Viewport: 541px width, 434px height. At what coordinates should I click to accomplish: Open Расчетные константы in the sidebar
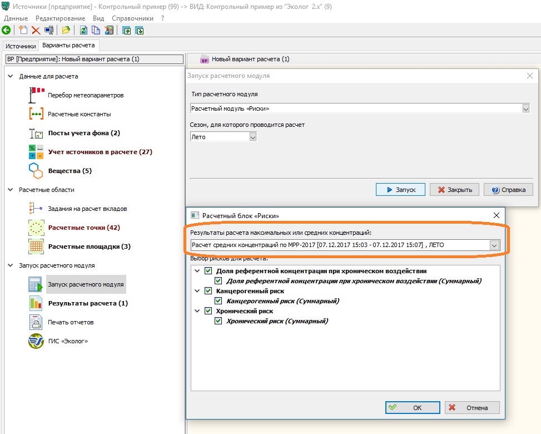pyautogui.click(x=79, y=114)
